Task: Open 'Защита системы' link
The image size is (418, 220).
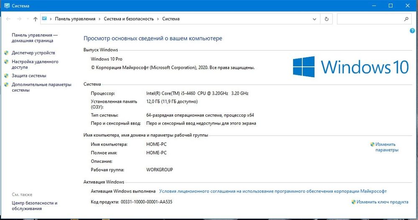Action: tap(29, 76)
